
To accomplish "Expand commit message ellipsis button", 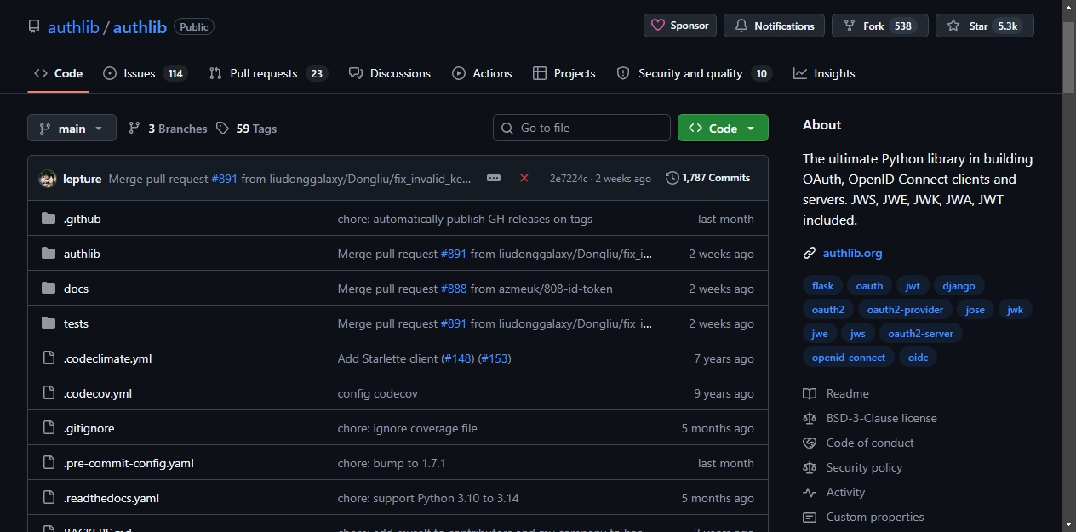I will pos(494,178).
